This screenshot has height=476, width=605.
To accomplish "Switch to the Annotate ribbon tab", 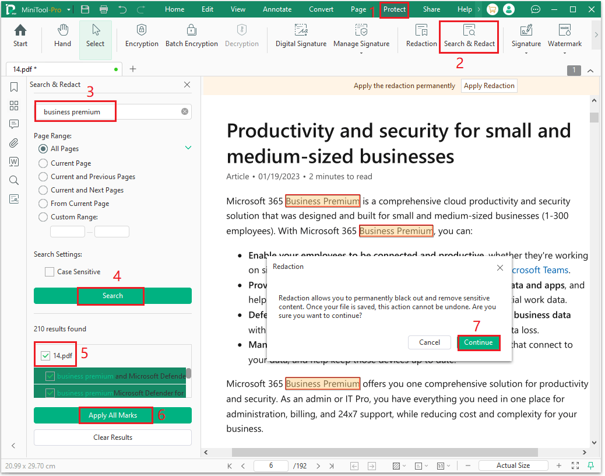I will [x=277, y=9].
